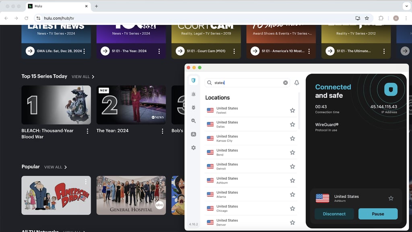Open VPN notifications bell icon
The height and width of the screenshot is (232, 412).
pos(297,83)
